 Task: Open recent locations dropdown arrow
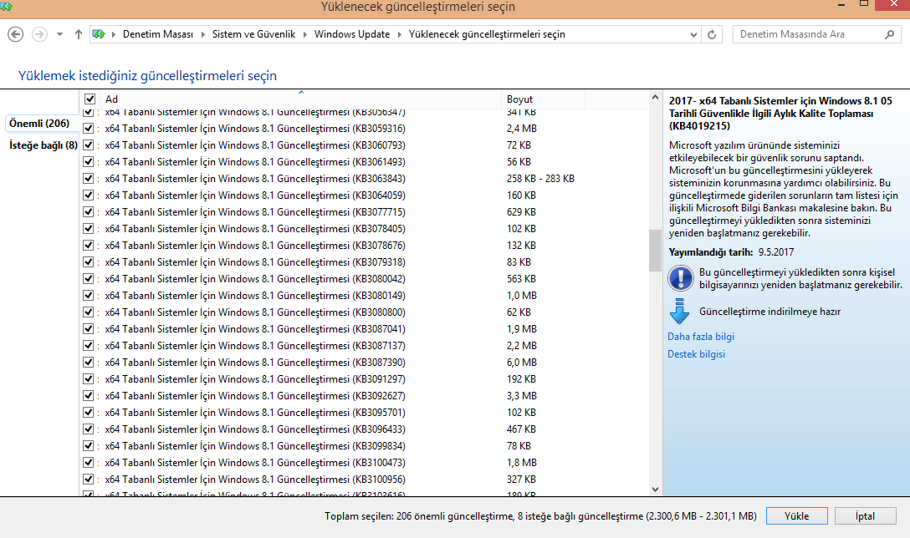(59, 34)
